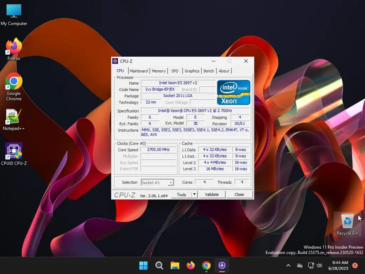365x274 pixels.
Task: Click the version text 'Ver. 2.06.1.x64'
Action: [154, 196]
